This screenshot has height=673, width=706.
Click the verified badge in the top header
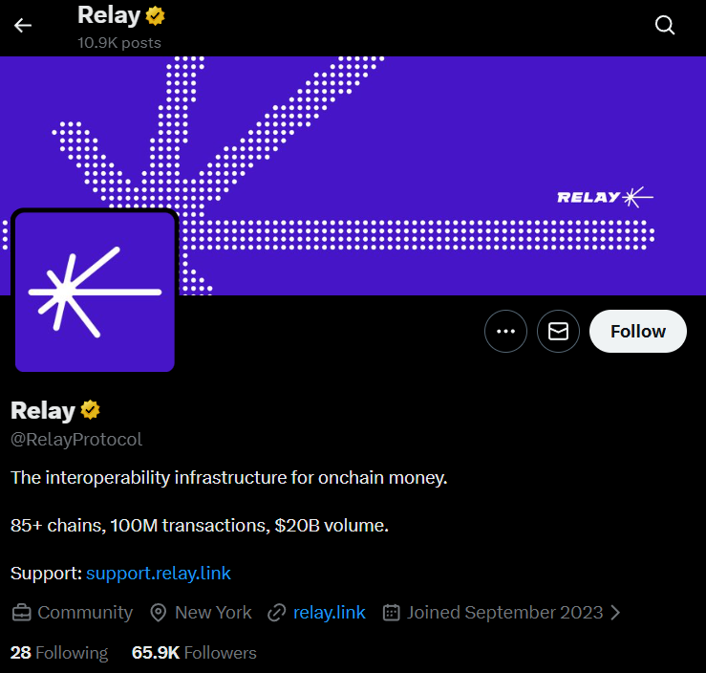[156, 15]
